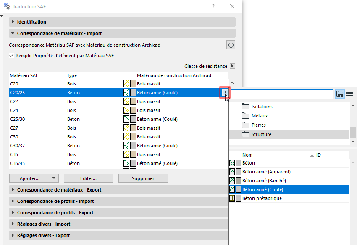Click the Traducteur SAF help question mark
This screenshot has width=357, height=245.
pyautogui.click(x=213, y=6)
